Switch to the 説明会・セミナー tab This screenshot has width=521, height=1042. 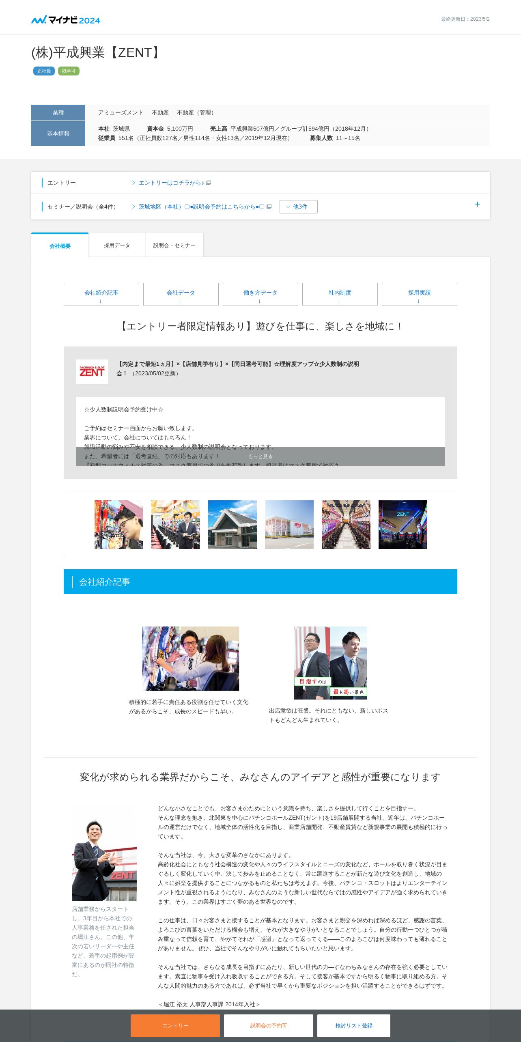click(x=174, y=245)
